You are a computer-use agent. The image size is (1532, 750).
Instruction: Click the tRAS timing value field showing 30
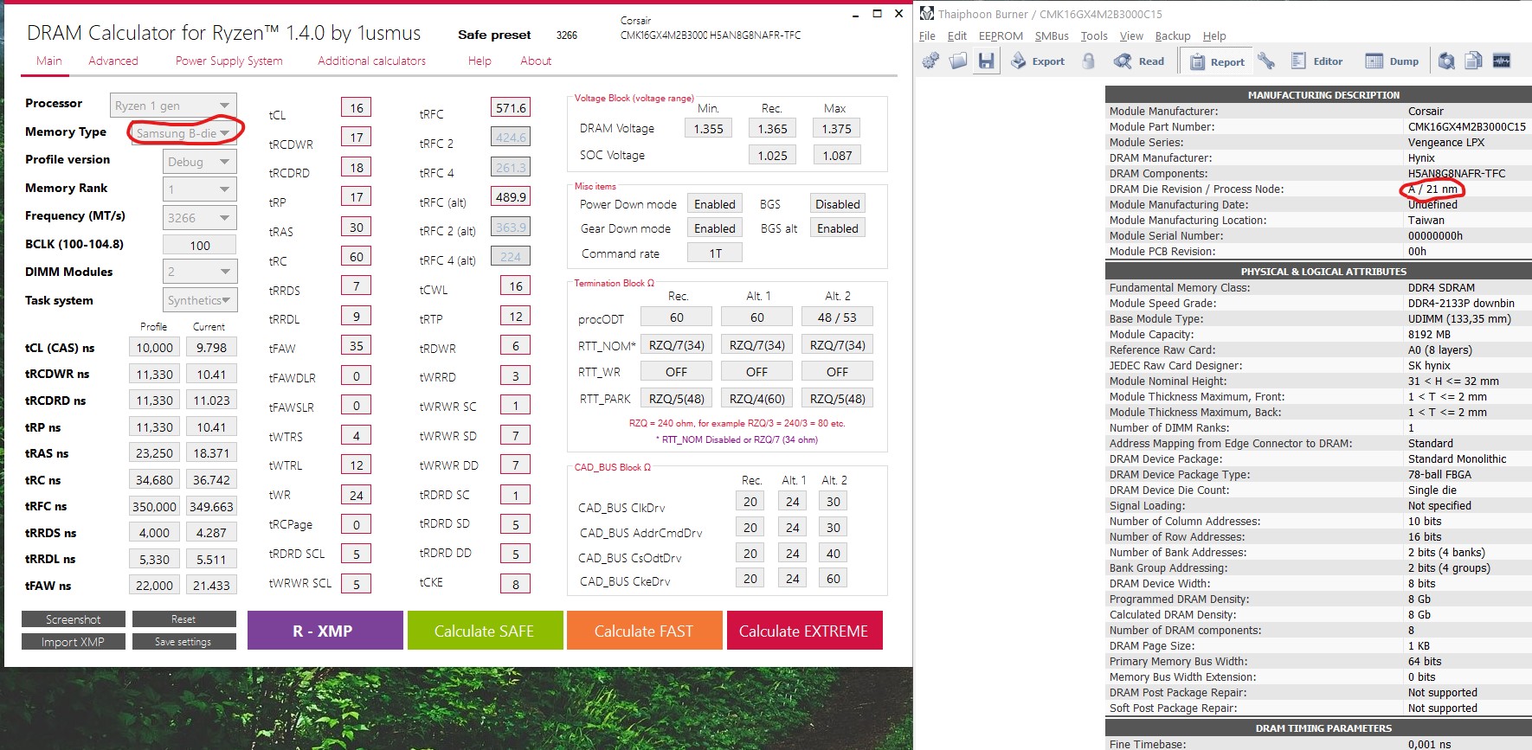point(357,228)
